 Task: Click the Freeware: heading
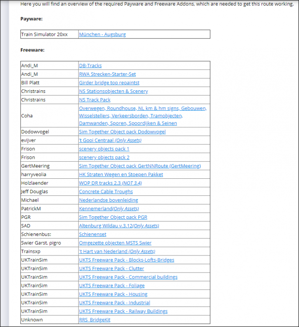(33, 50)
